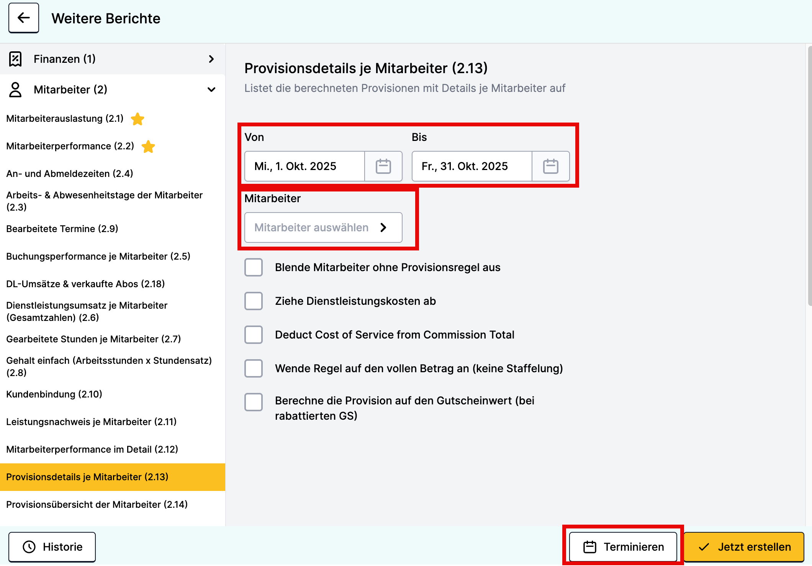Image resolution: width=812 pixels, height=566 pixels.
Task: Tick Wende Regel auf den vollen Betrag
Action: [x=254, y=368]
